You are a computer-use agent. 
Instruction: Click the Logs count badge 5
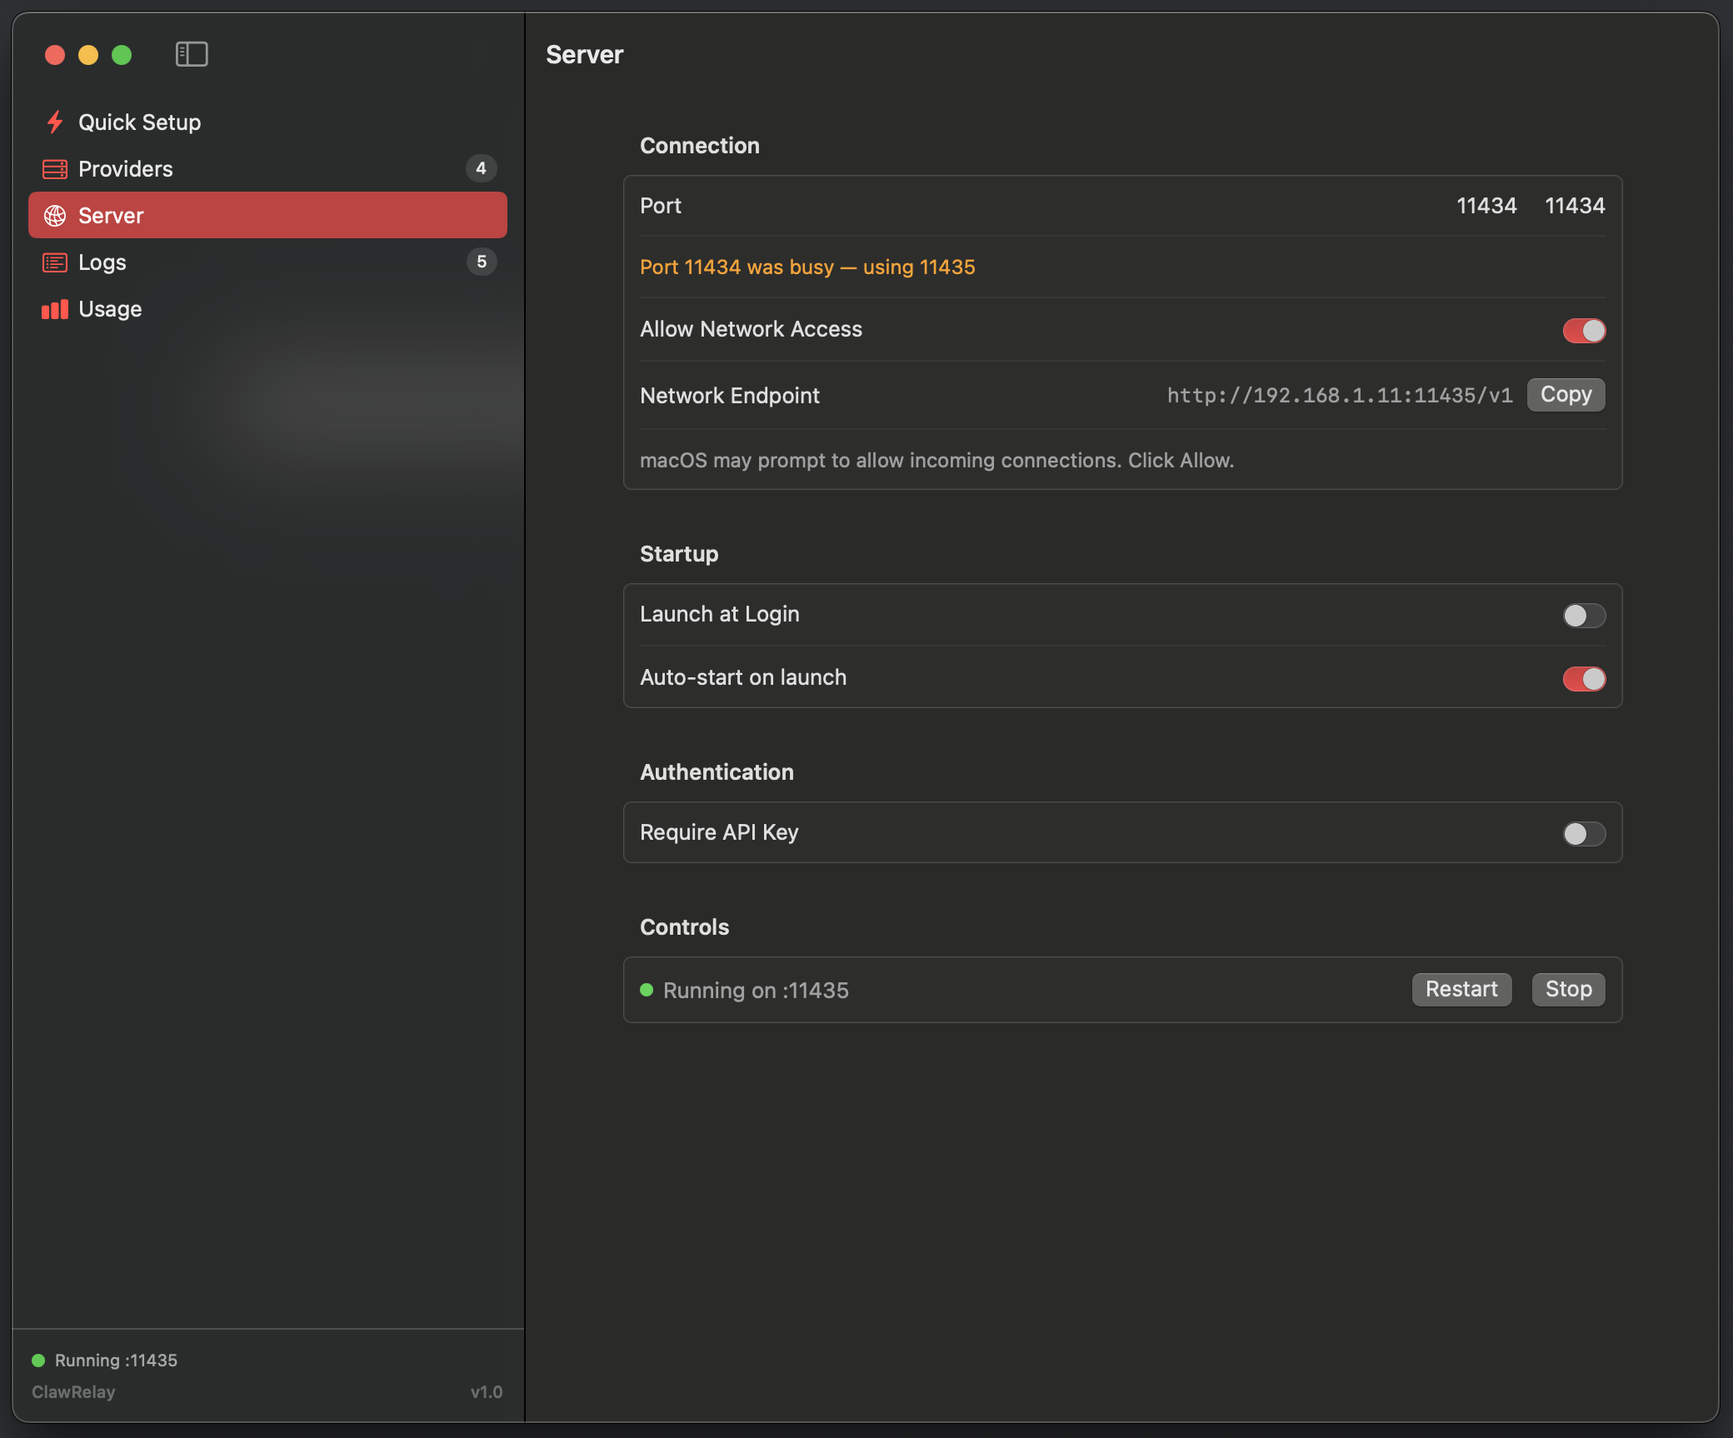click(x=482, y=262)
